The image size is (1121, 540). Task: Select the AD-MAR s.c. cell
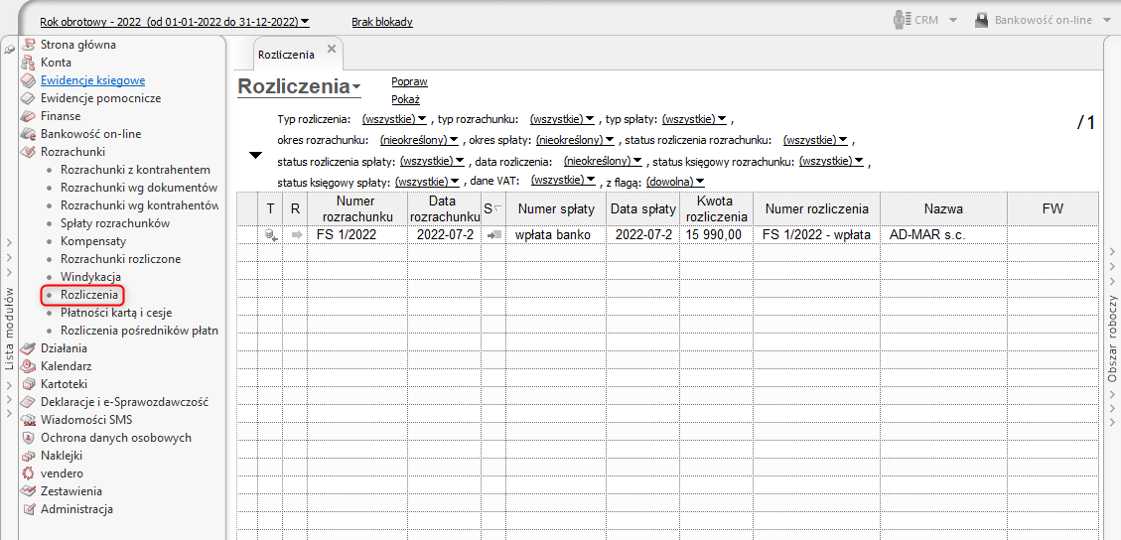(x=943, y=234)
